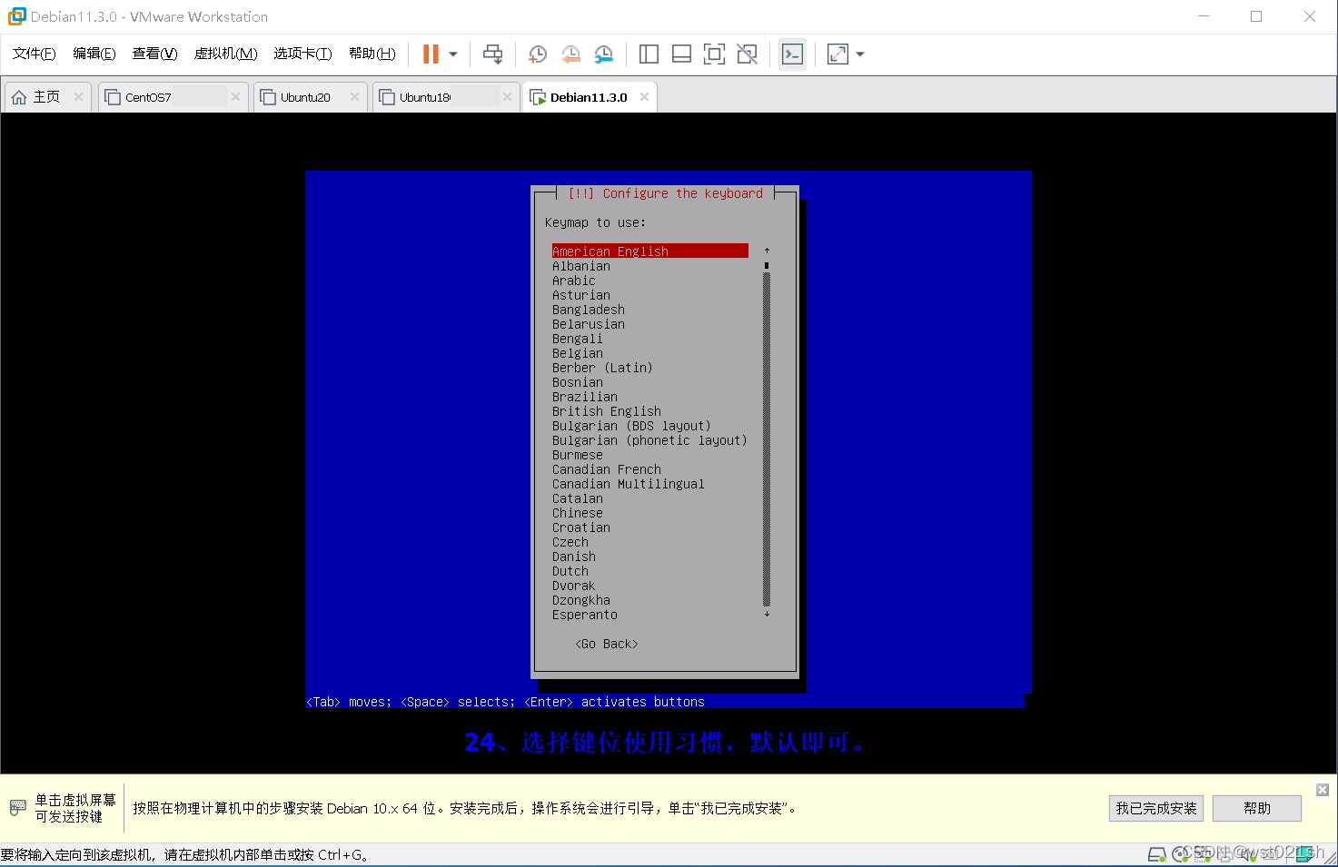The width and height of the screenshot is (1338, 867).
Task: Close the Ubuntu18 tab
Action: coord(507,97)
